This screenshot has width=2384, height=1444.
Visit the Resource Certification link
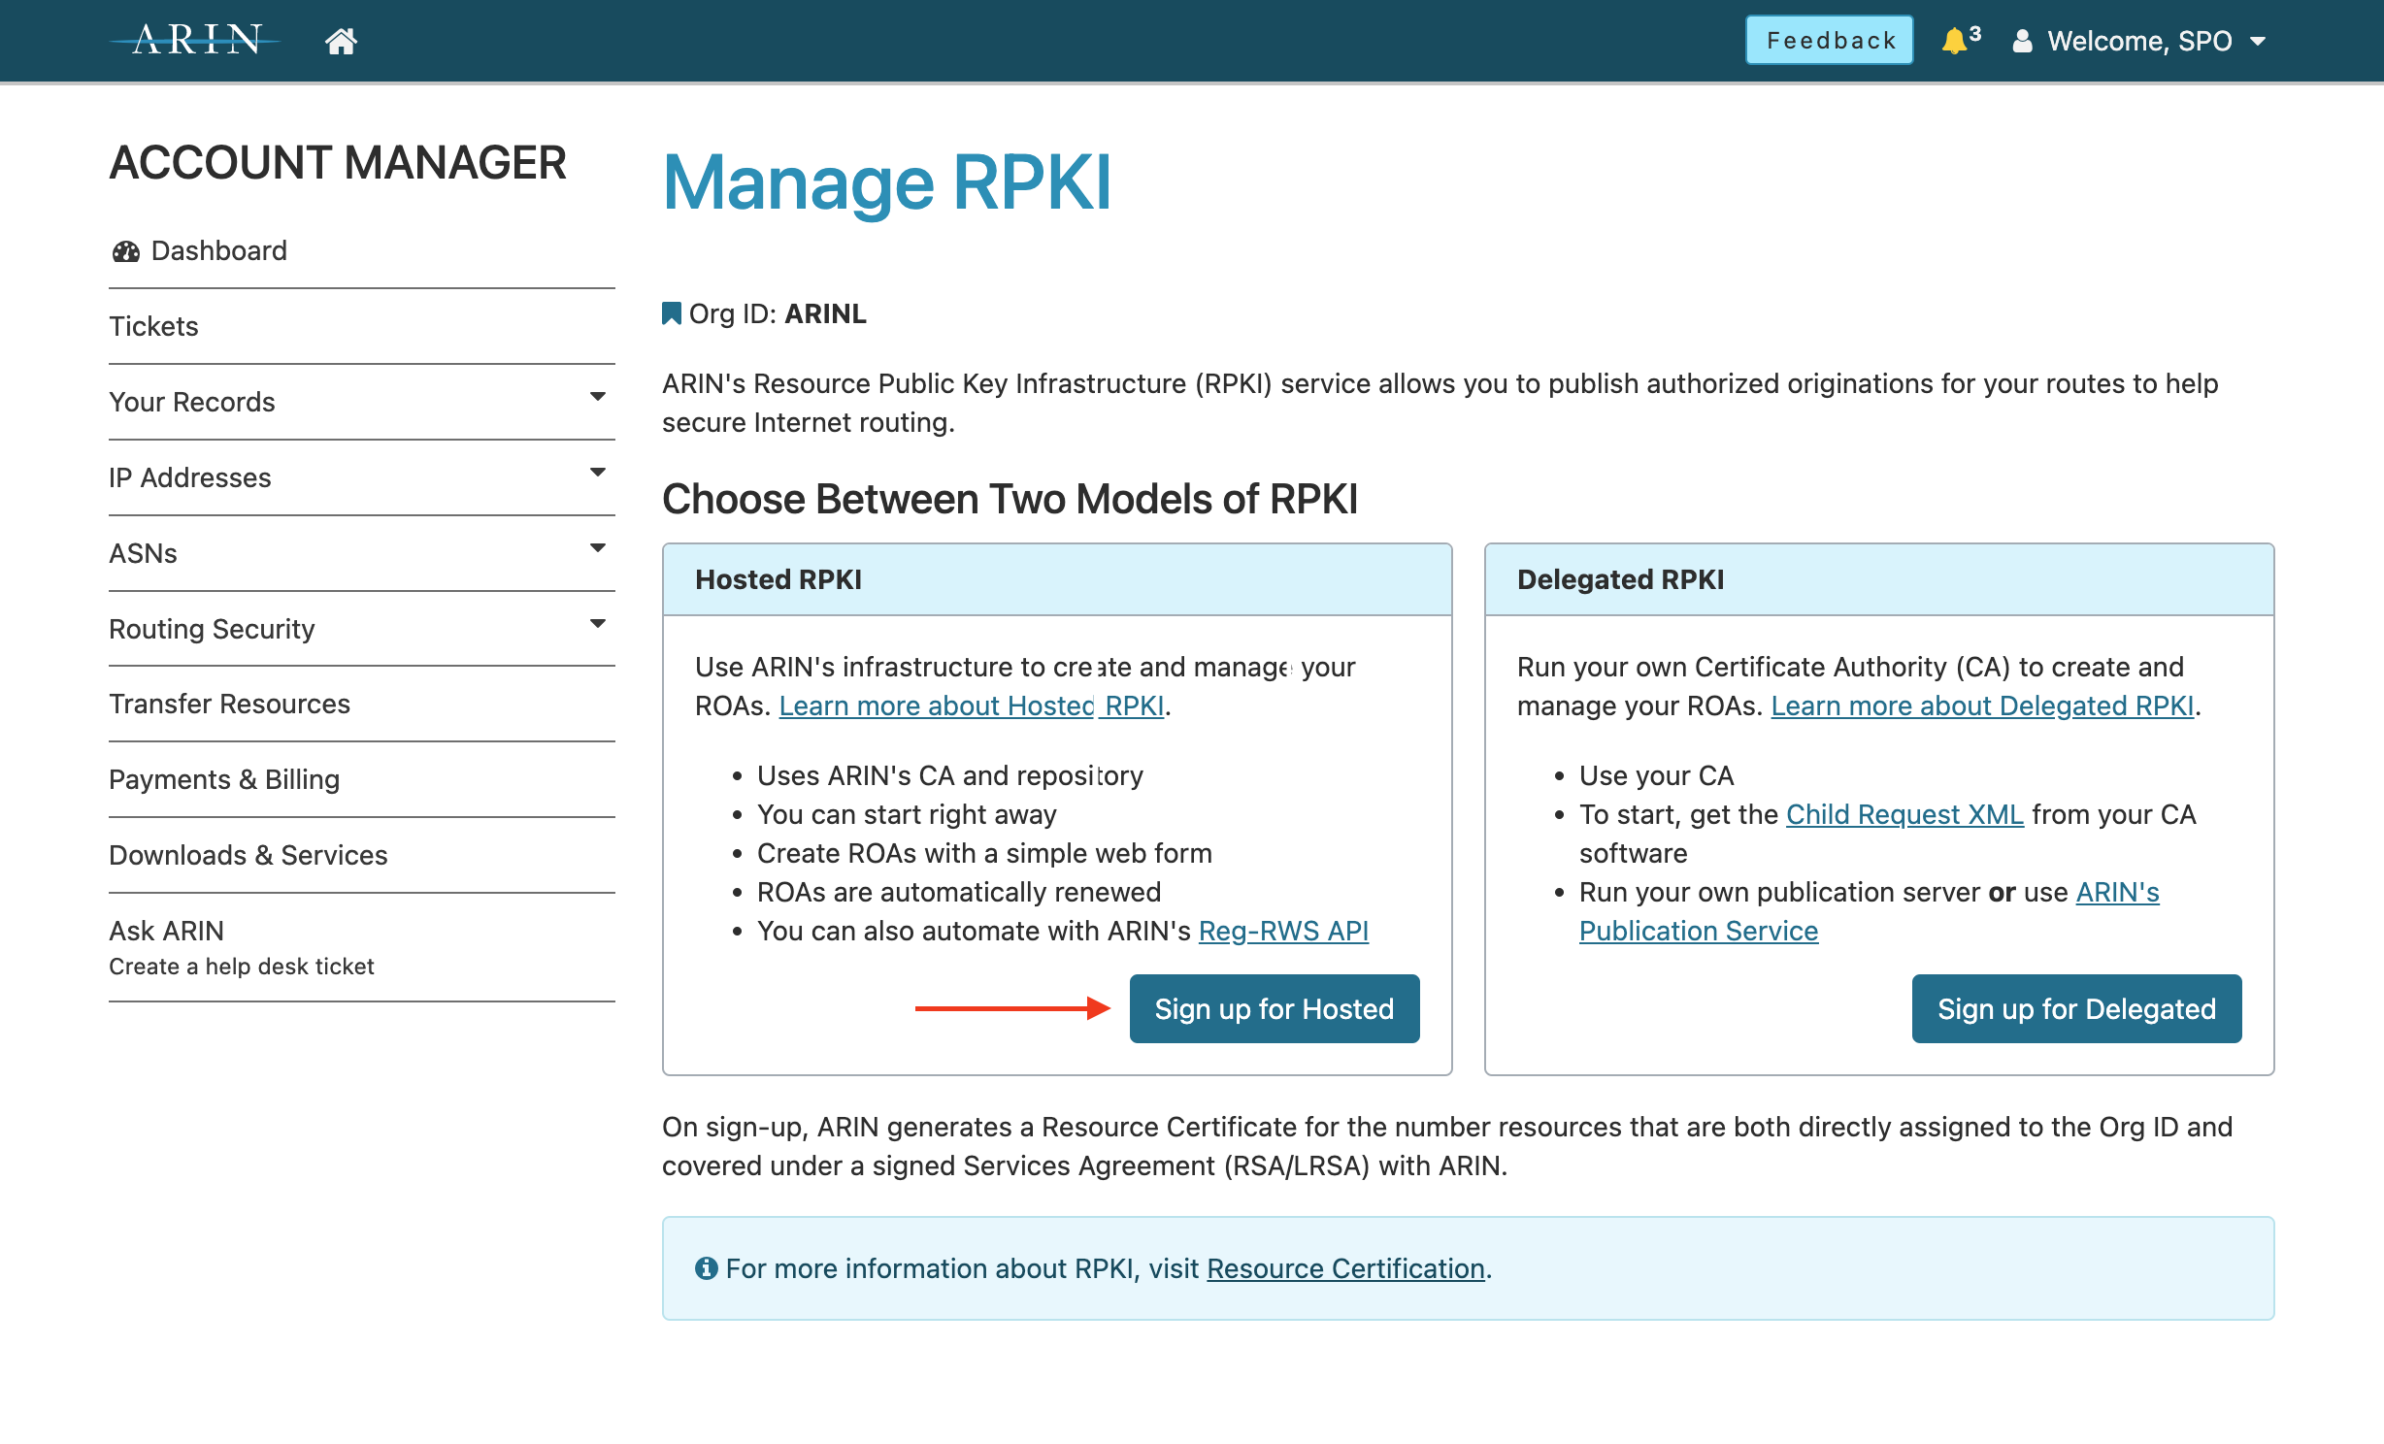pyautogui.click(x=1345, y=1268)
